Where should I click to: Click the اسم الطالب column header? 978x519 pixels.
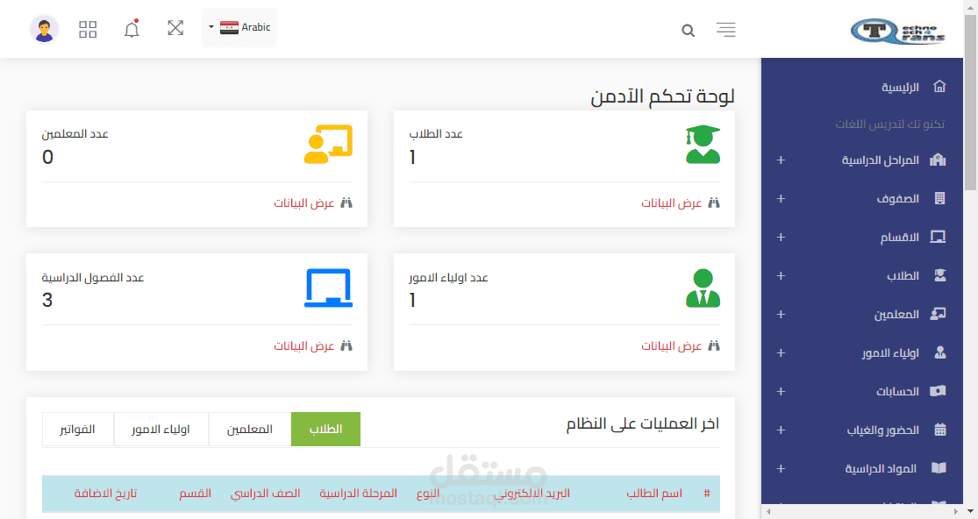tap(654, 494)
